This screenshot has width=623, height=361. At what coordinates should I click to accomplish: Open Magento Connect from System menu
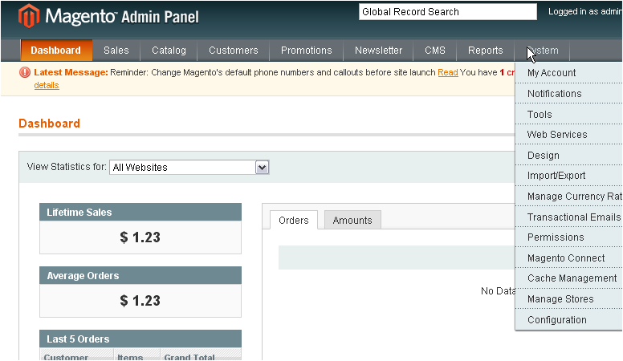[x=566, y=258]
